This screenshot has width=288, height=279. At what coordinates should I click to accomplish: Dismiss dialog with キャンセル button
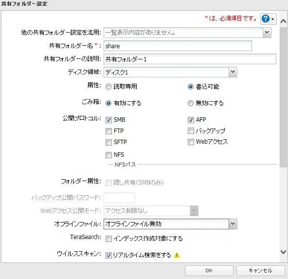260,271
